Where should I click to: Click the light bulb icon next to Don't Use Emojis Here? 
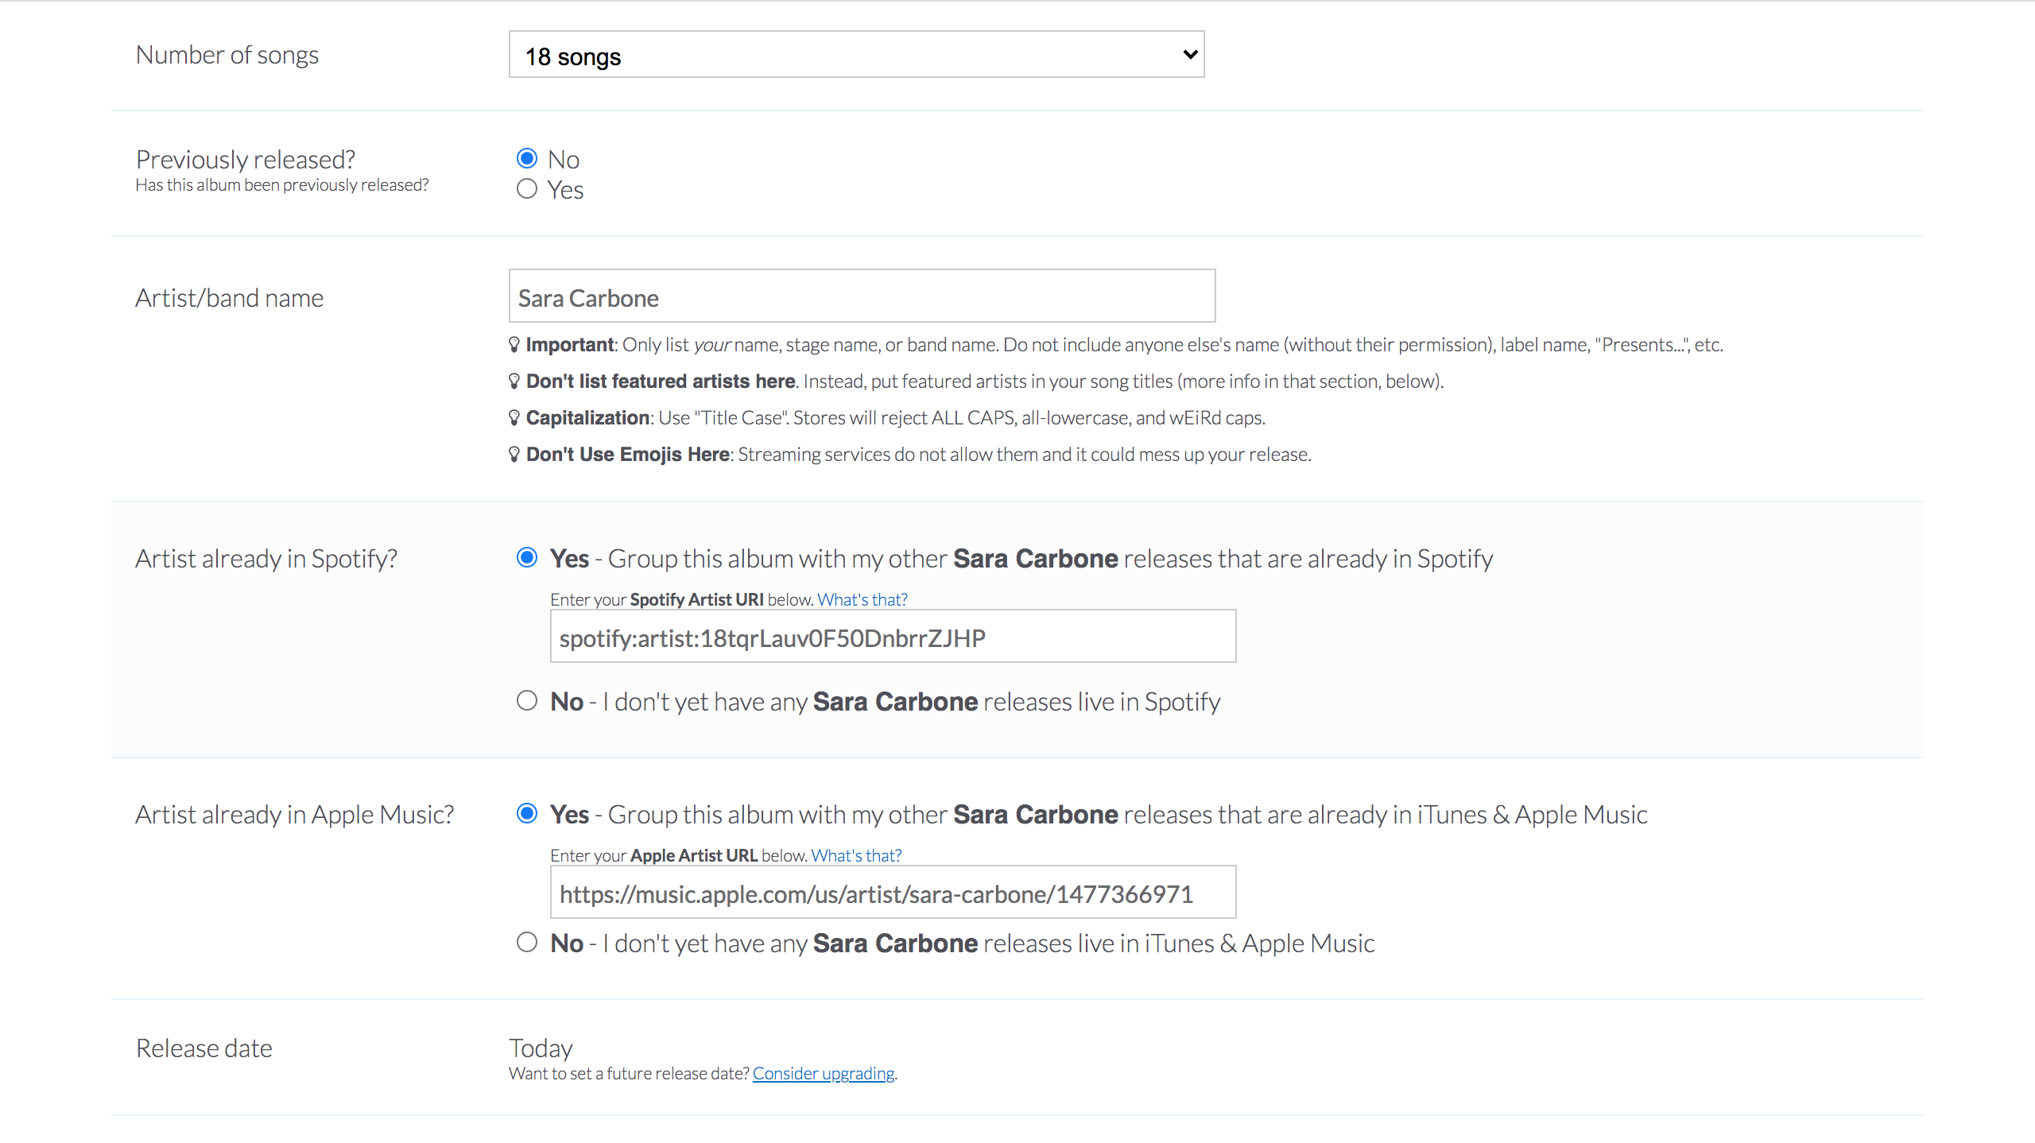click(516, 454)
